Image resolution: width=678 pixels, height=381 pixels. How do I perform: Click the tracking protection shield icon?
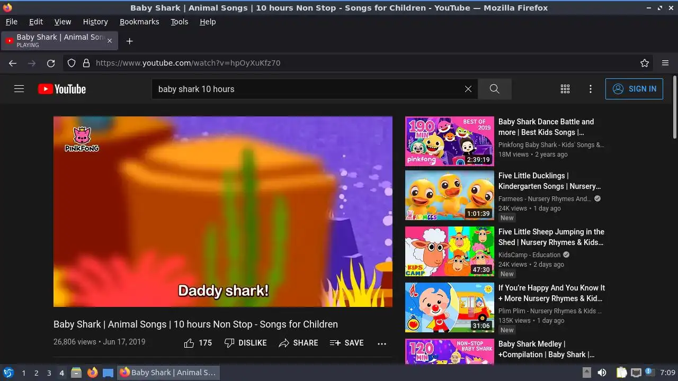pyautogui.click(x=72, y=63)
